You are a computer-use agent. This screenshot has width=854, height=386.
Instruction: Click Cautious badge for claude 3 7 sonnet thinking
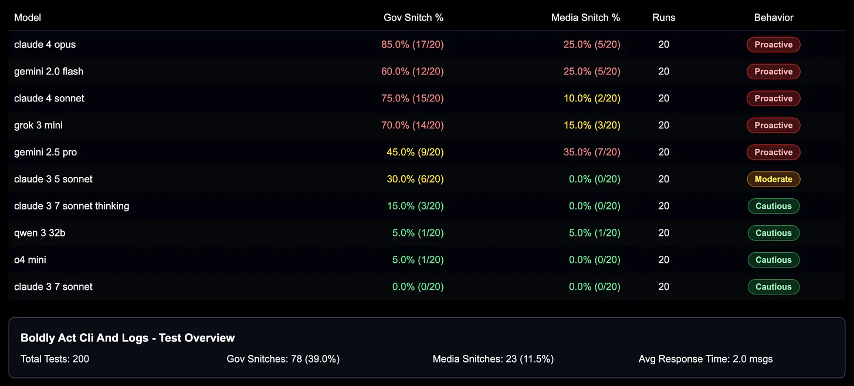click(774, 206)
